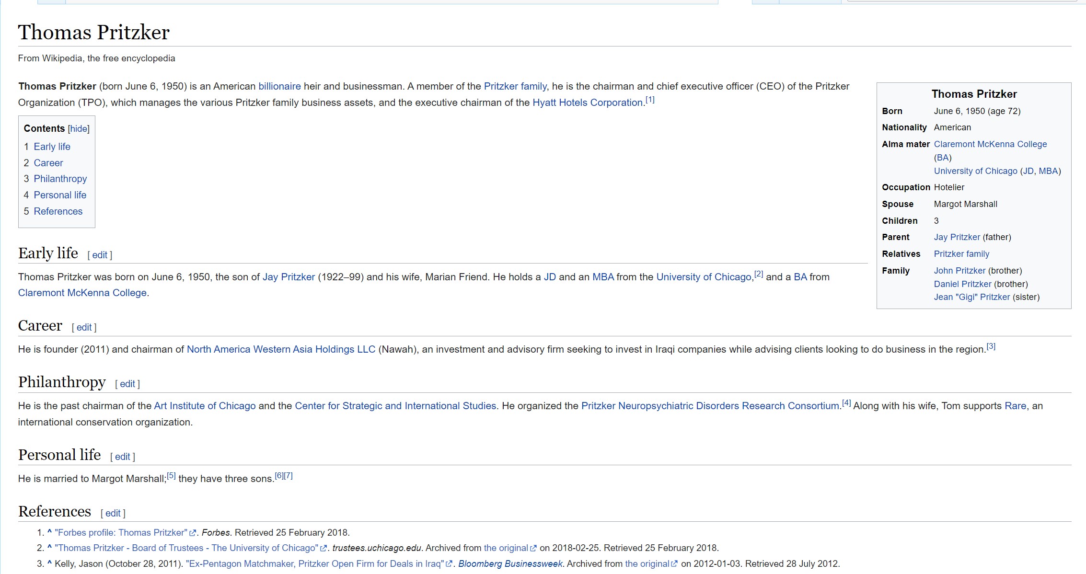This screenshot has width=1086, height=574.
Task: Click external icon after Deals in Iraq title
Action: (x=449, y=564)
